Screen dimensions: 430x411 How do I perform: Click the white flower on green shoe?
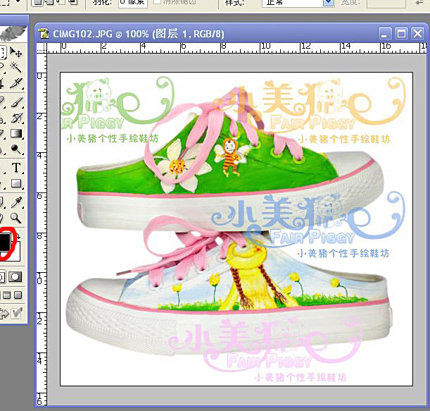[181, 166]
